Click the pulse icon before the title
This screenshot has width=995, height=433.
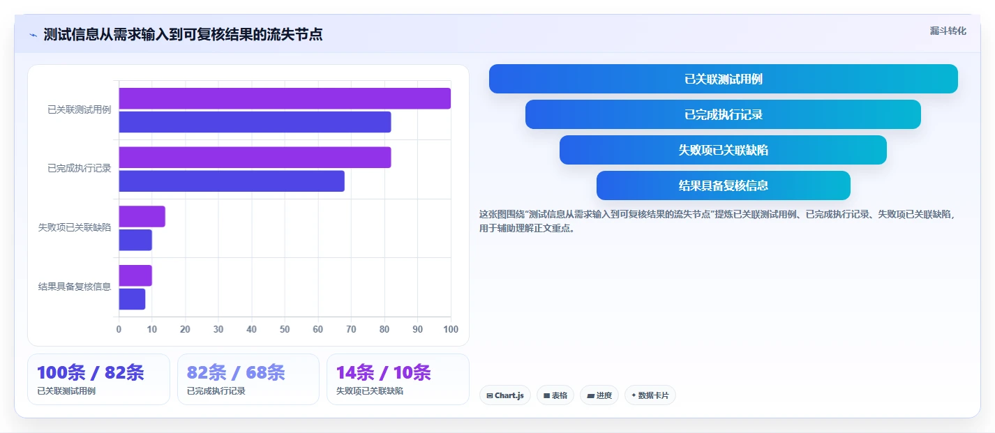coord(33,35)
